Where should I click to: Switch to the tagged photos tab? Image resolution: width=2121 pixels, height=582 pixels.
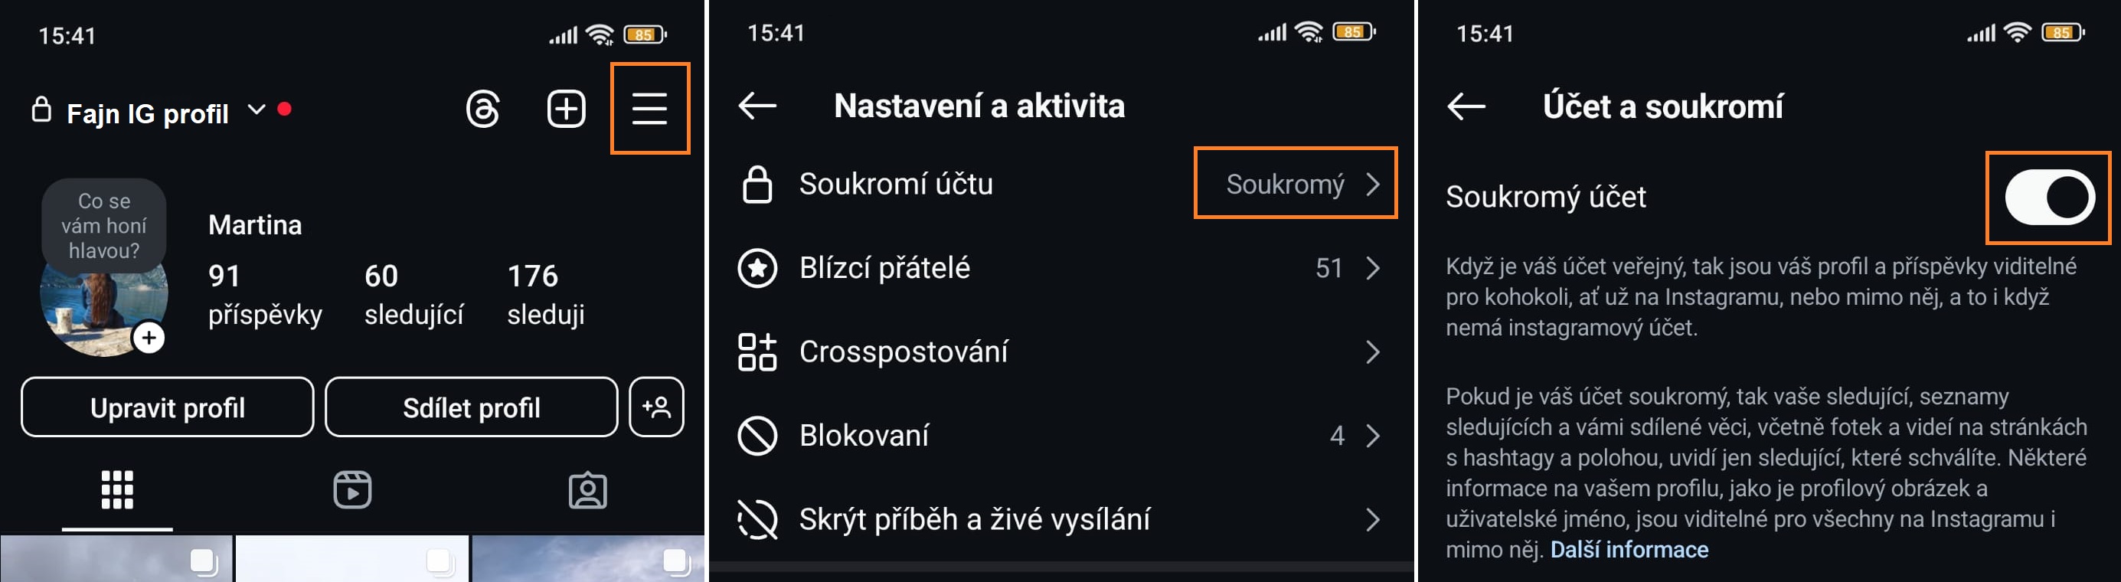pyautogui.click(x=588, y=491)
